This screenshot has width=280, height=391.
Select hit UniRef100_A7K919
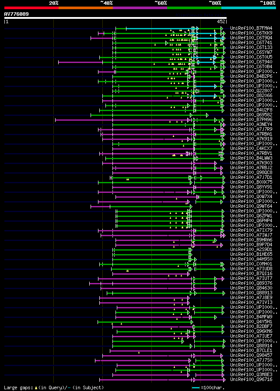[251, 139]
